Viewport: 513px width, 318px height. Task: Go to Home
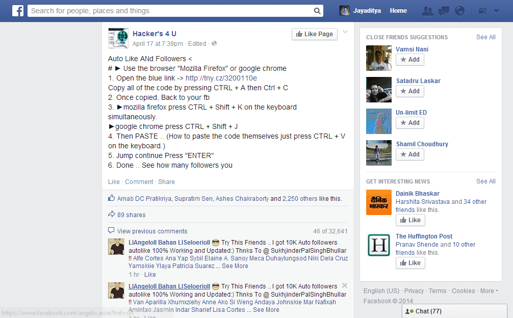[x=398, y=11]
